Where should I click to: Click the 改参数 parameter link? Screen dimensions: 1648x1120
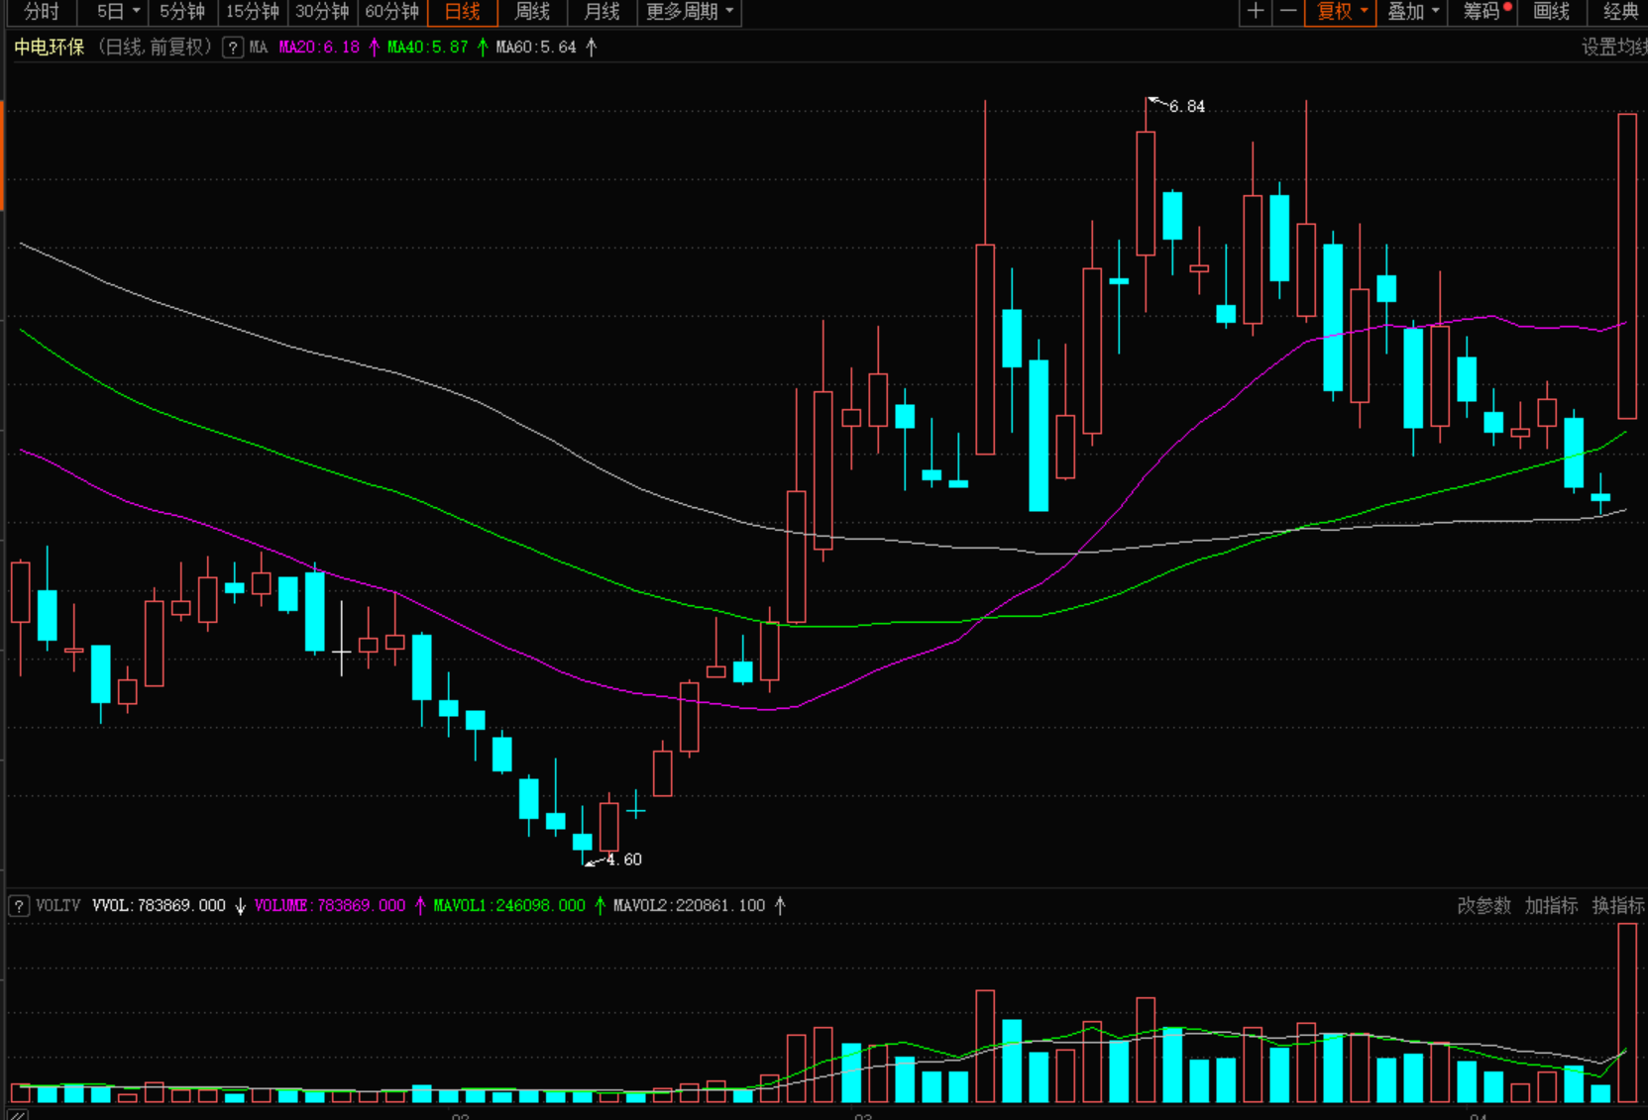pos(1483,905)
